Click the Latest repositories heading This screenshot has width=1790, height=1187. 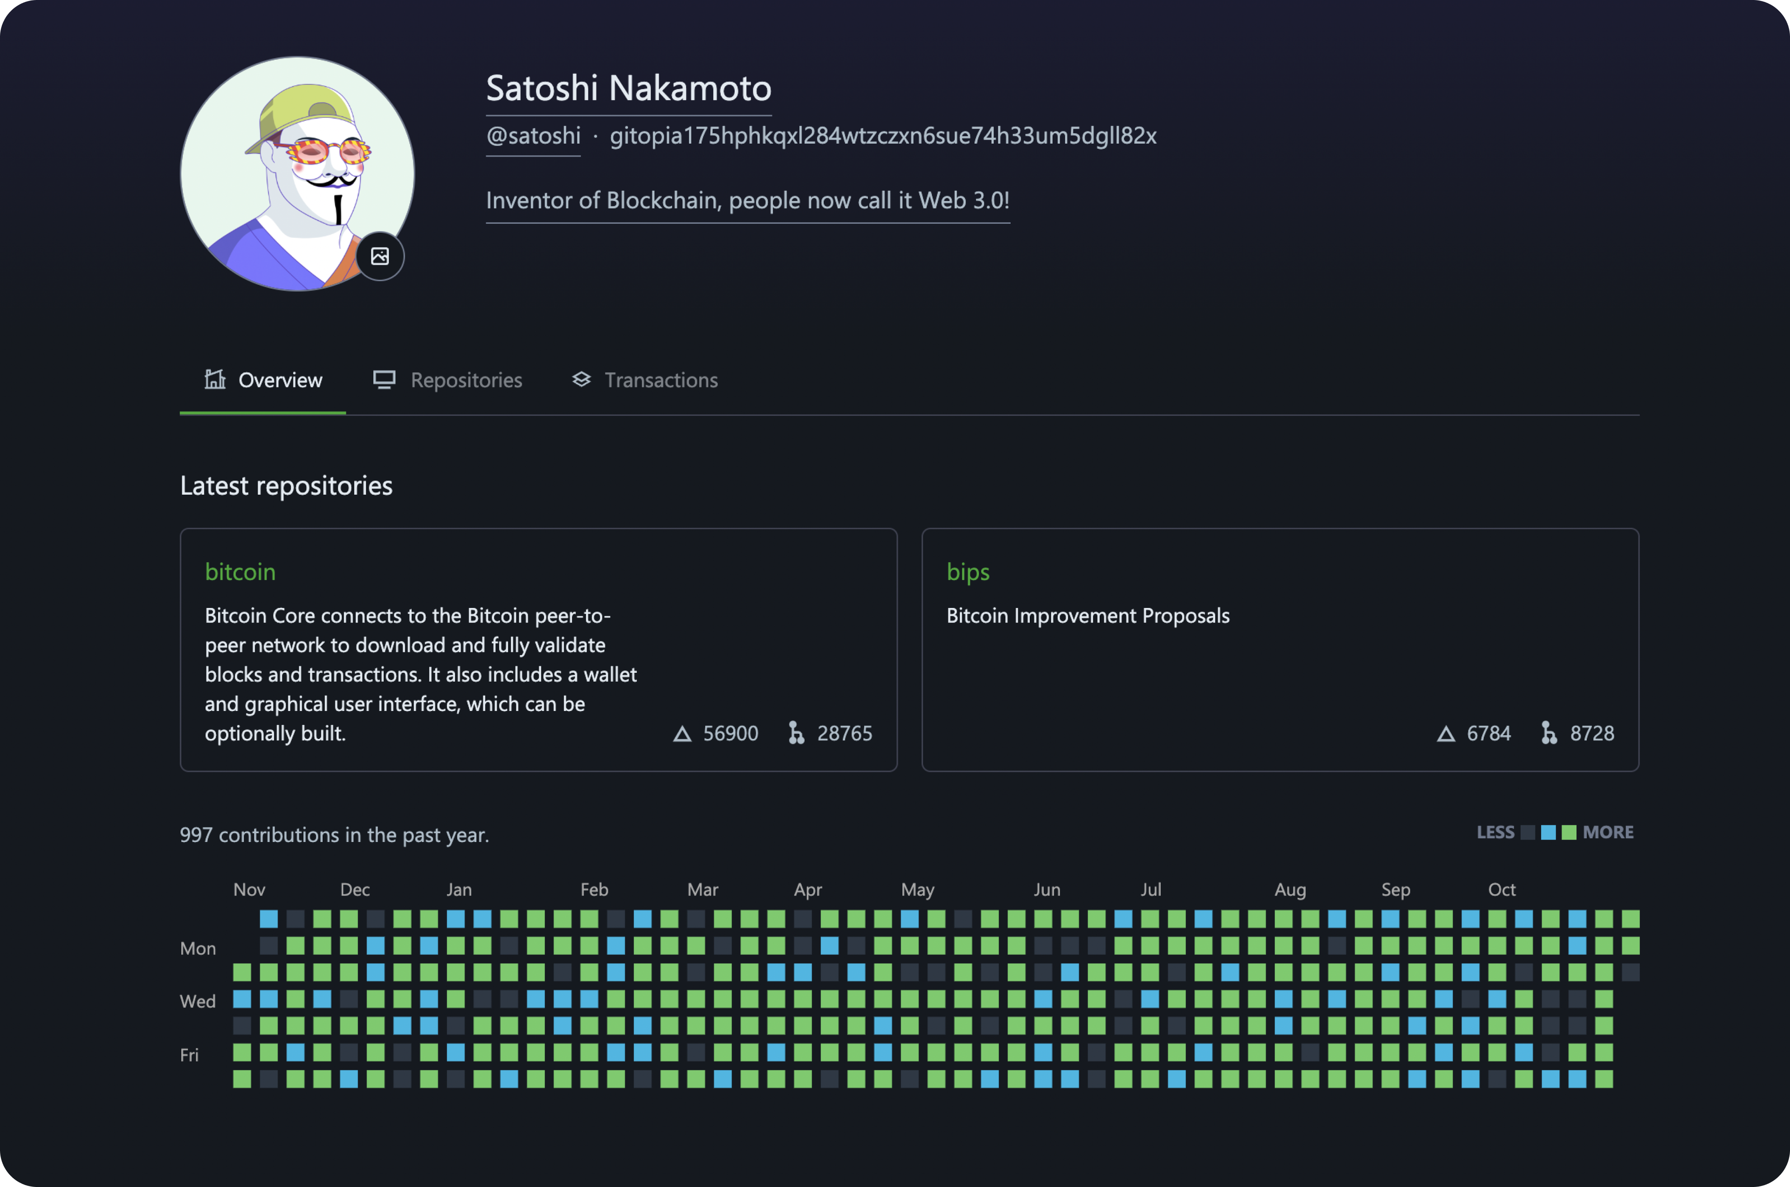(x=286, y=485)
